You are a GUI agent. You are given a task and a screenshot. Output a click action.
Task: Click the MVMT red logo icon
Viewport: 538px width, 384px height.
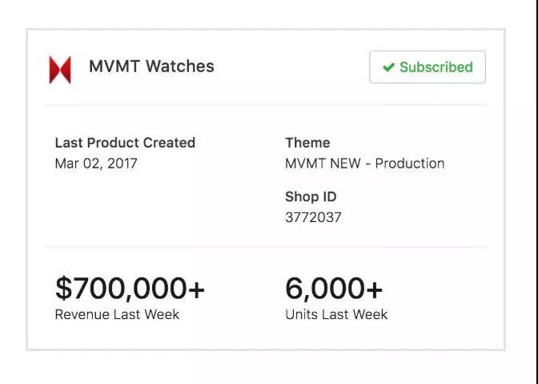point(60,70)
